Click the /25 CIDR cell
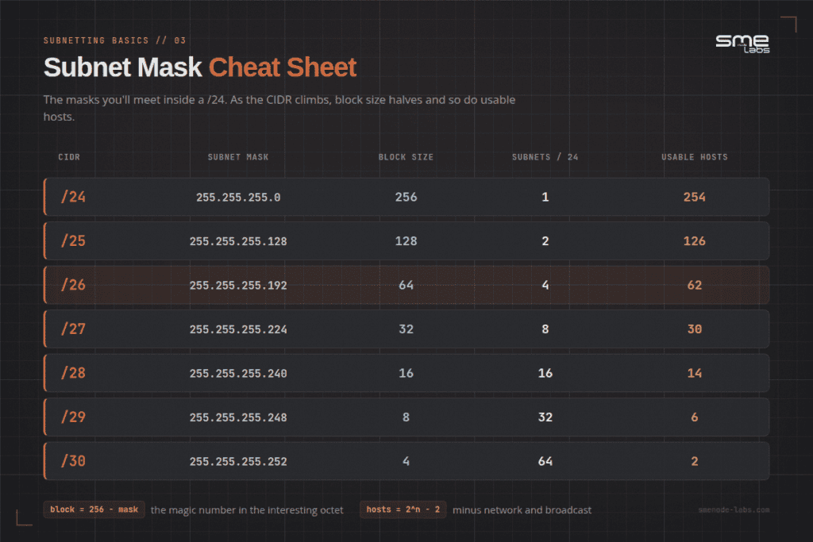The image size is (813, 542). [x=73, y=241]
